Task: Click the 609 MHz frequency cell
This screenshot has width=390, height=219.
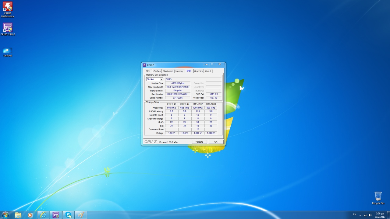Action: tap(171, 108)
